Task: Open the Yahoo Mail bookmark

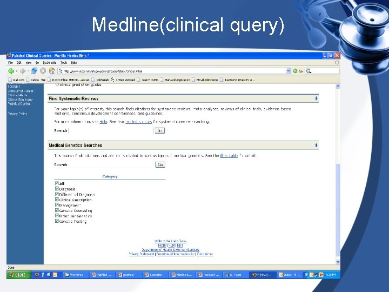Action: click(36, 80)
